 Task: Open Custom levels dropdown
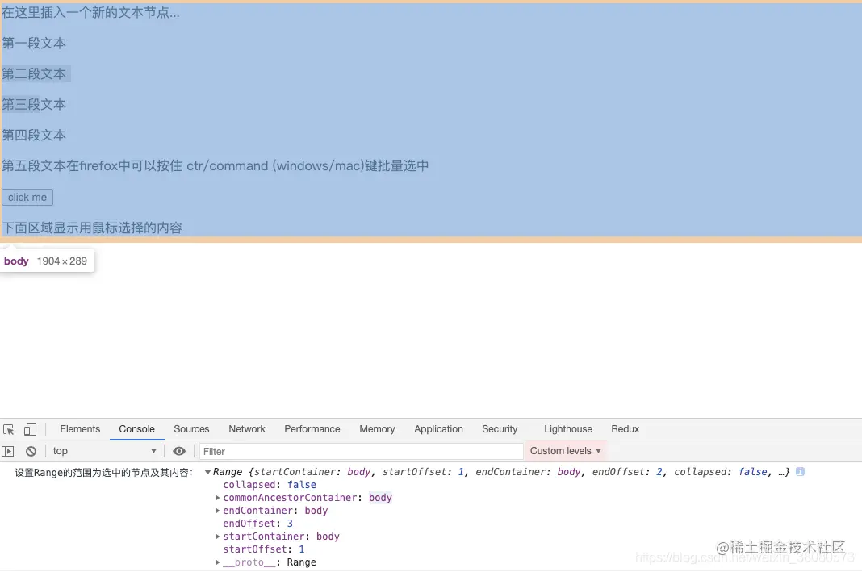[x=565, y=451]
